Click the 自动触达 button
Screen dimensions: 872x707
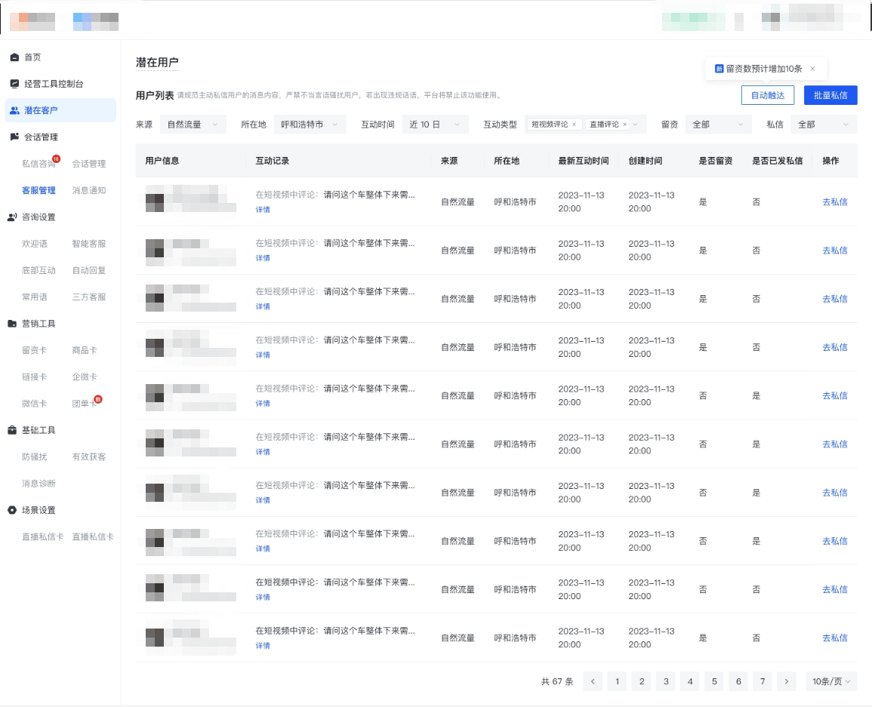tap(768, 96)
